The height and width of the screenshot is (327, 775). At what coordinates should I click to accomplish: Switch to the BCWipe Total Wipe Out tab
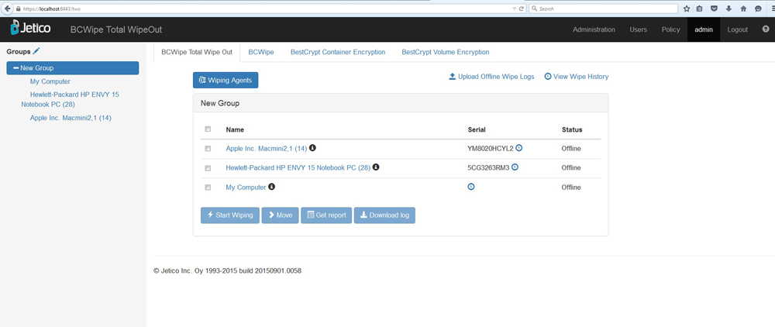pyautogui.click(x=197, y=52)
